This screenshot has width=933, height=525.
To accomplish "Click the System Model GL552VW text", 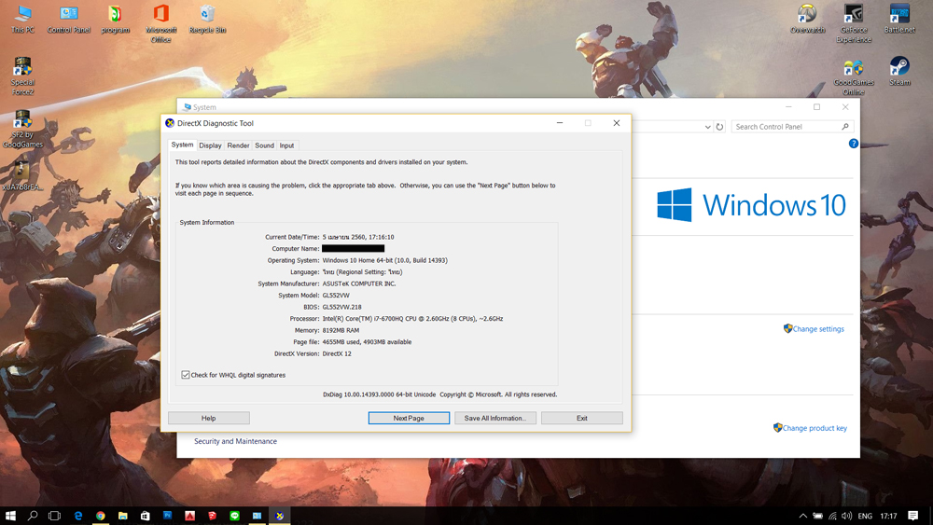I will coord(336,296).
